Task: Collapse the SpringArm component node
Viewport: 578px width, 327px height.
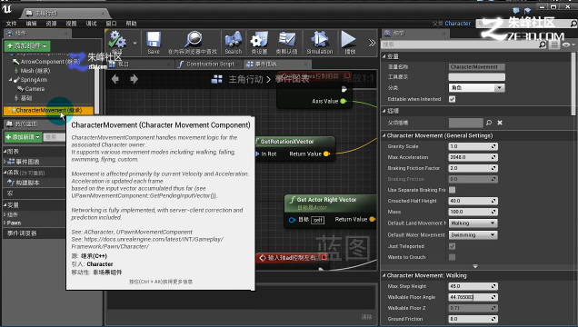Action: coord(10,80)
